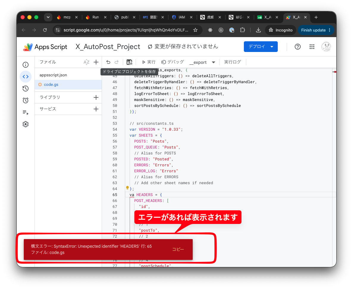This screenshot has width=353, height=289.
Task: Open Project History clock-arrow icon
Action: tap(26, 89)
